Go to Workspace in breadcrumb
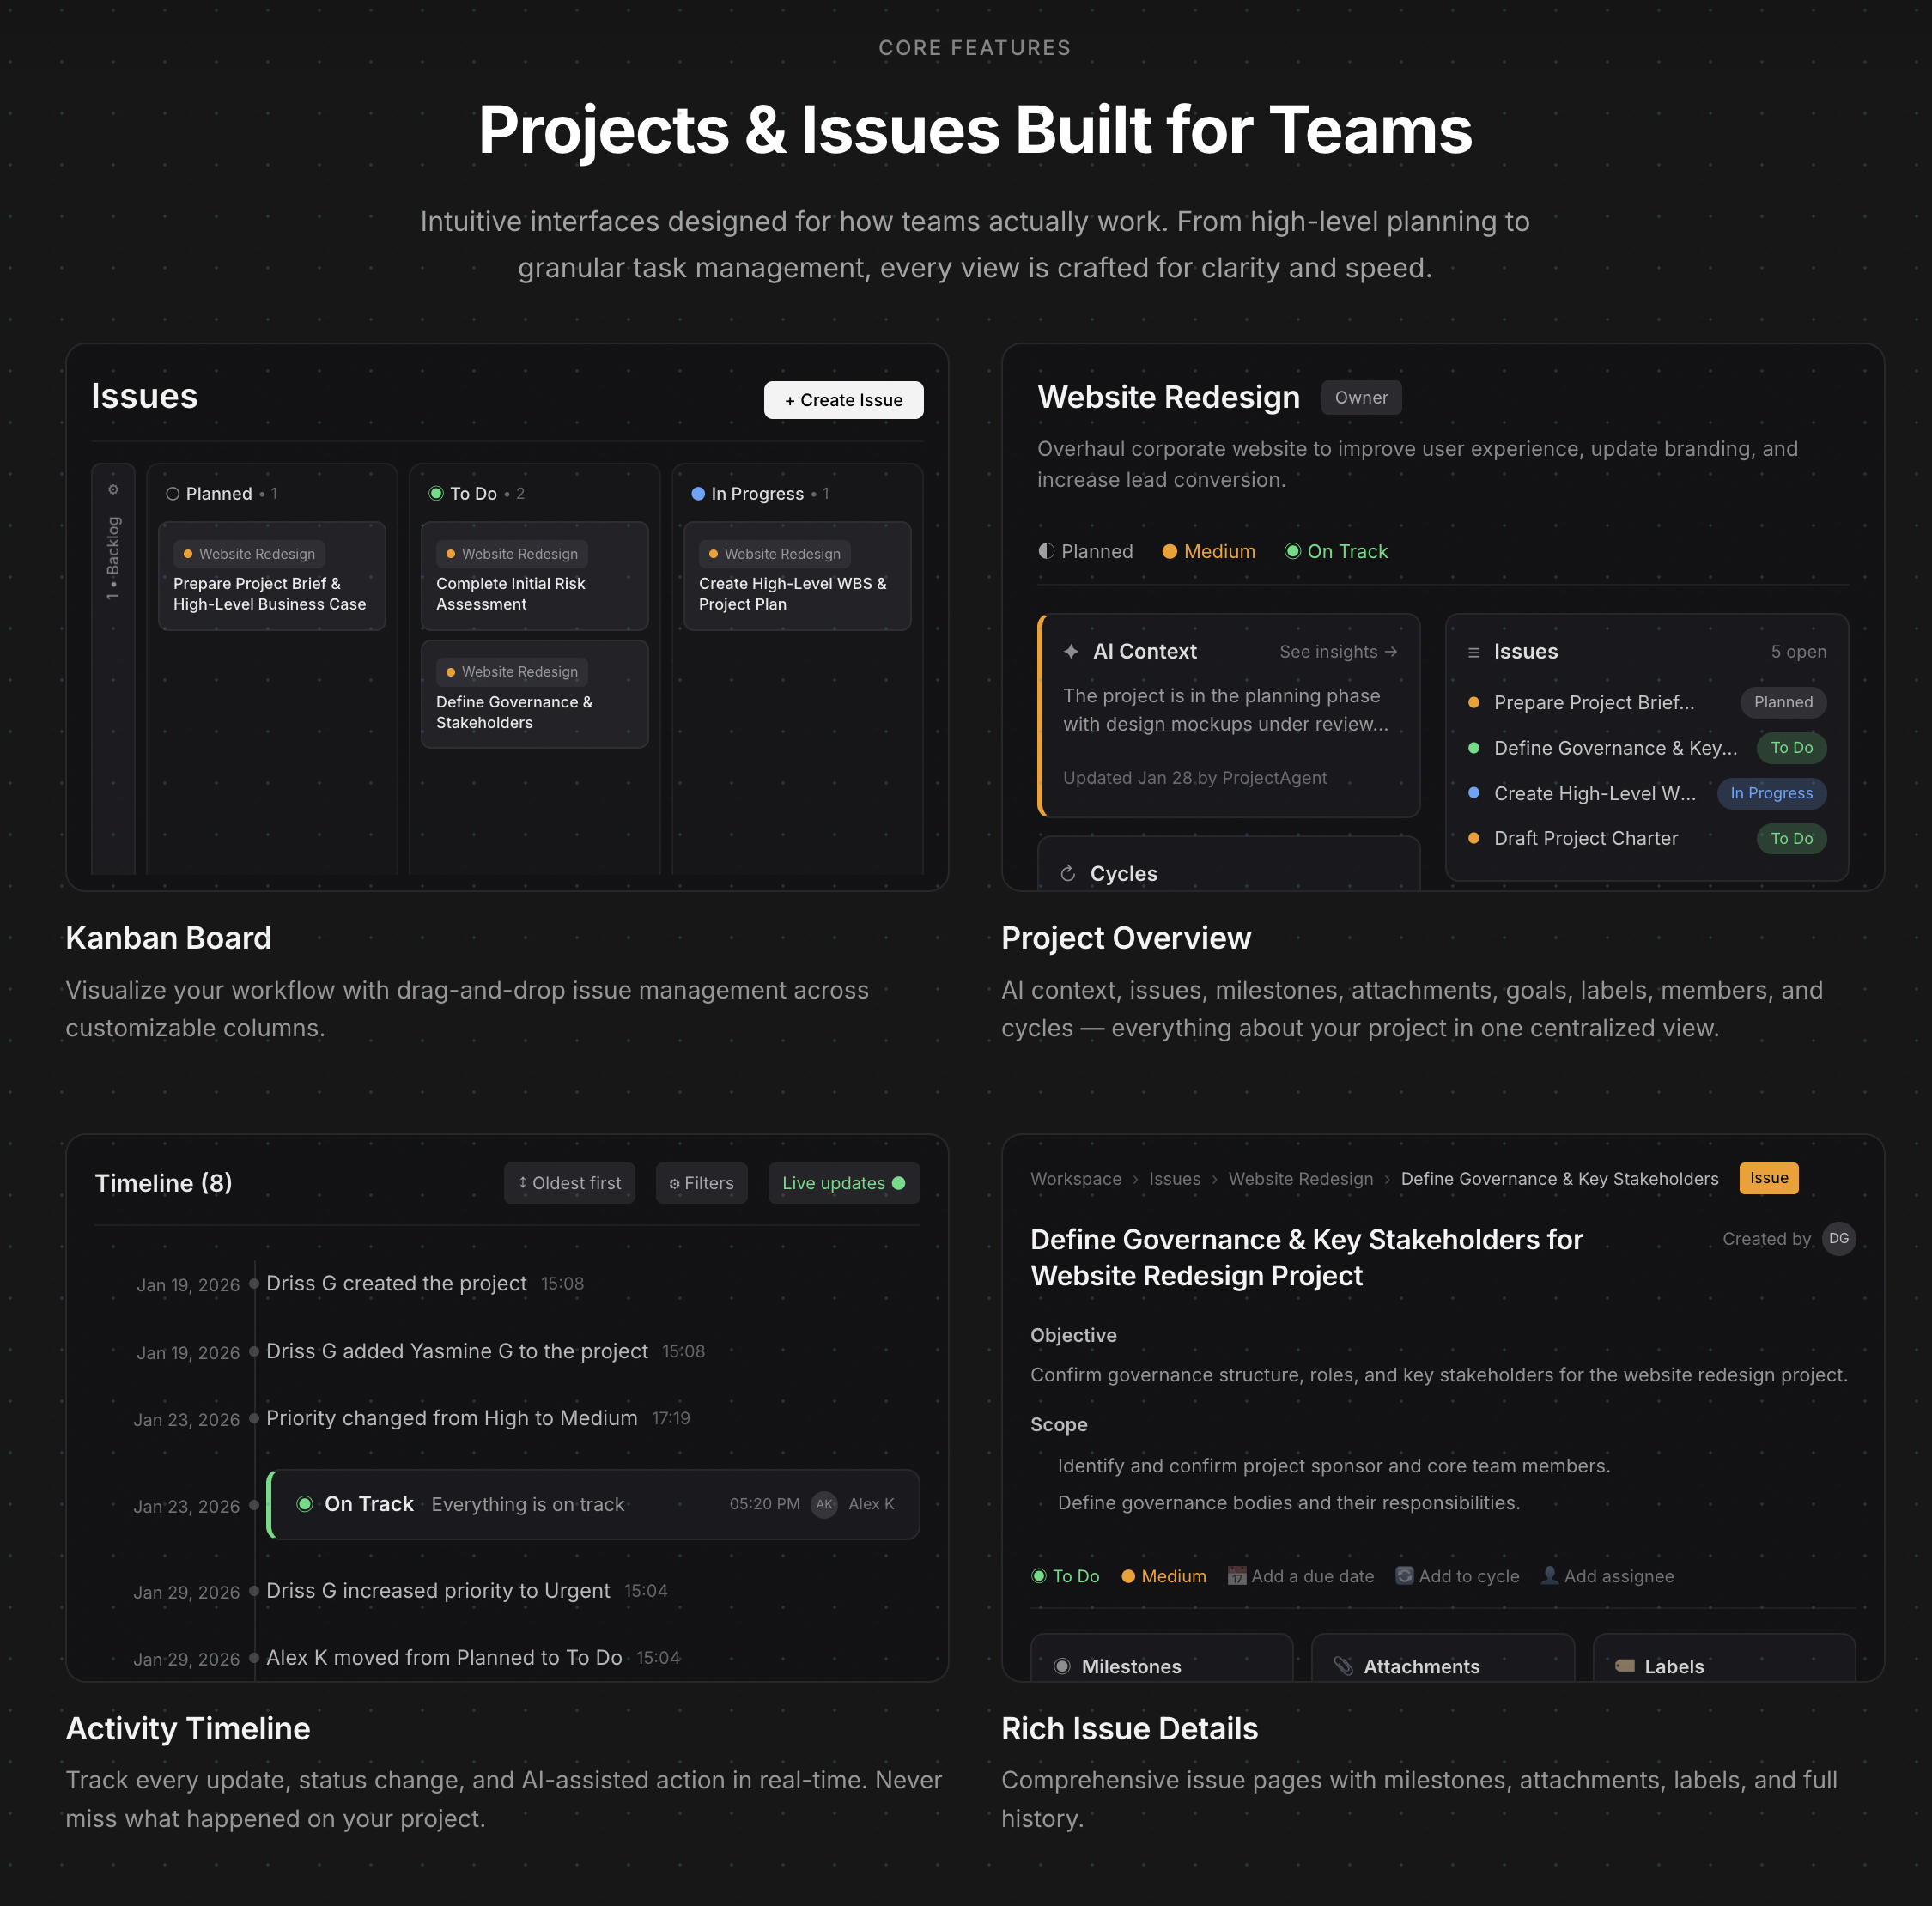Screen dimensions: 1932x1906 1076,1179
